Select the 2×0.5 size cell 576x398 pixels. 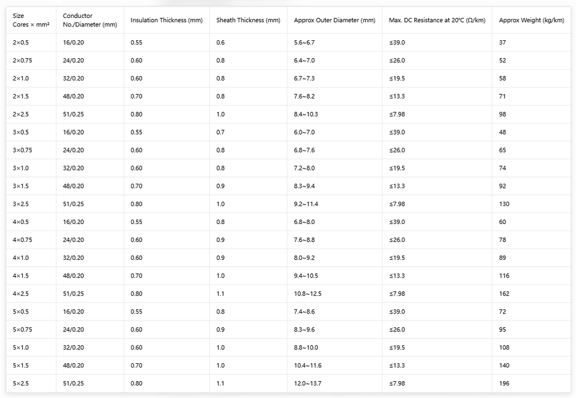tap(20, 43)
